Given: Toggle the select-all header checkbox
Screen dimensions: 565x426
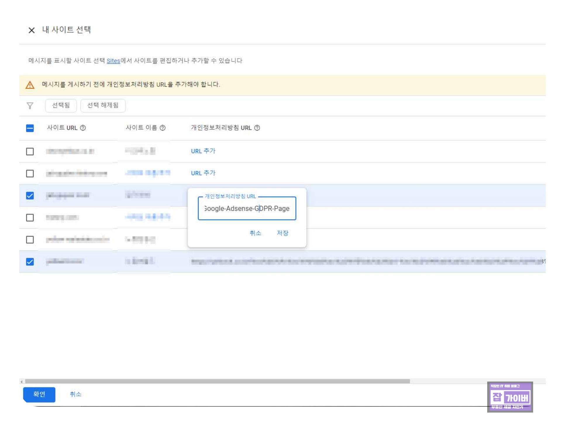Looking at the screenshot, I should pos(30,128).
